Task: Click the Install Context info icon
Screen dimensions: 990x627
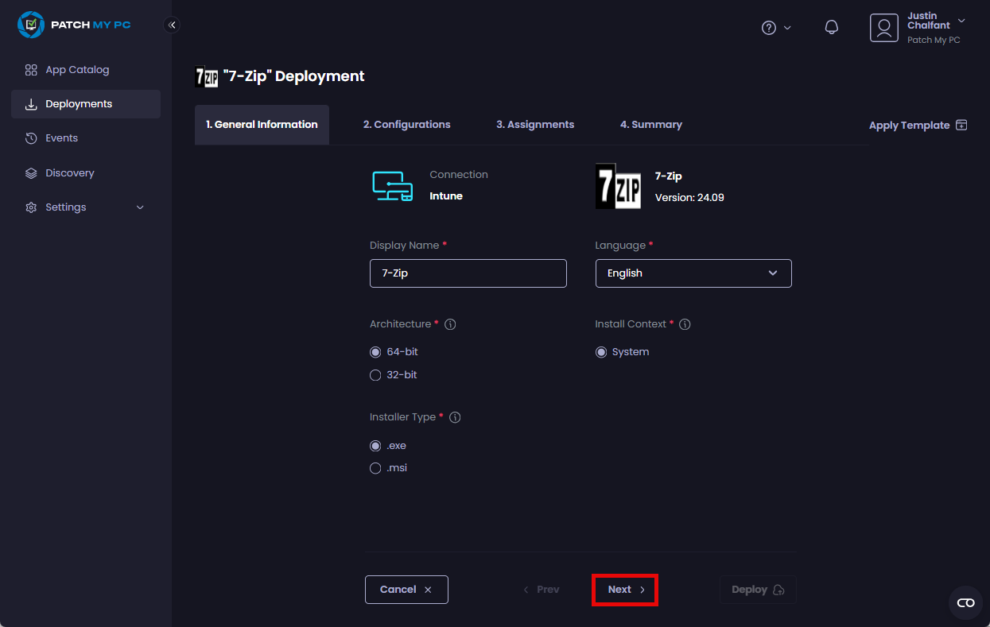Action: point(685,324)
